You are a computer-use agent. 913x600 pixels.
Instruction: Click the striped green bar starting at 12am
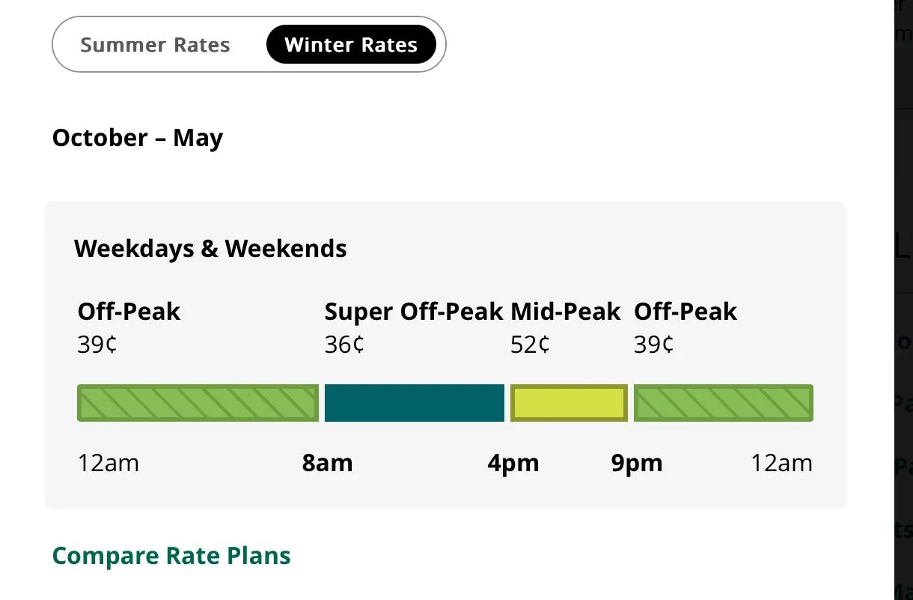(198, 403)
